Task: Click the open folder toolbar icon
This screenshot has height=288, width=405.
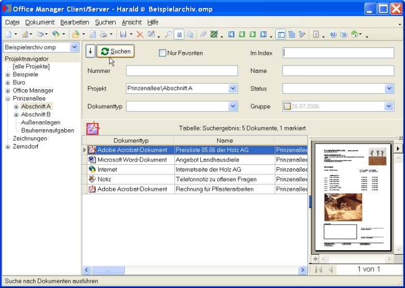Action: click(75, 34)
